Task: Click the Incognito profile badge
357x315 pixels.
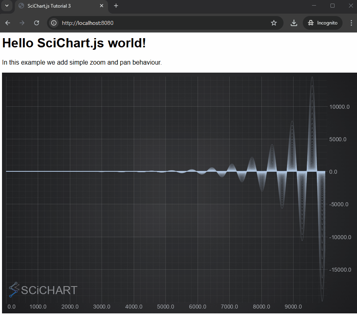Action: click(x=322, y=23)
